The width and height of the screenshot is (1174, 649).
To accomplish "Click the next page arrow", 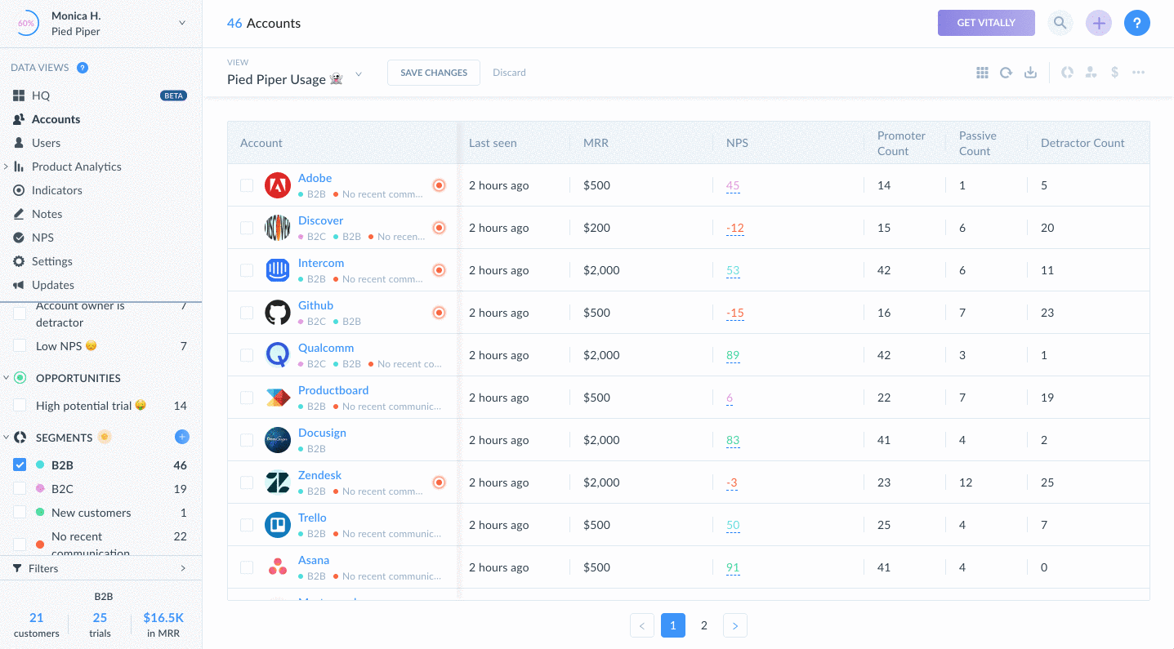I will (735, 625).
